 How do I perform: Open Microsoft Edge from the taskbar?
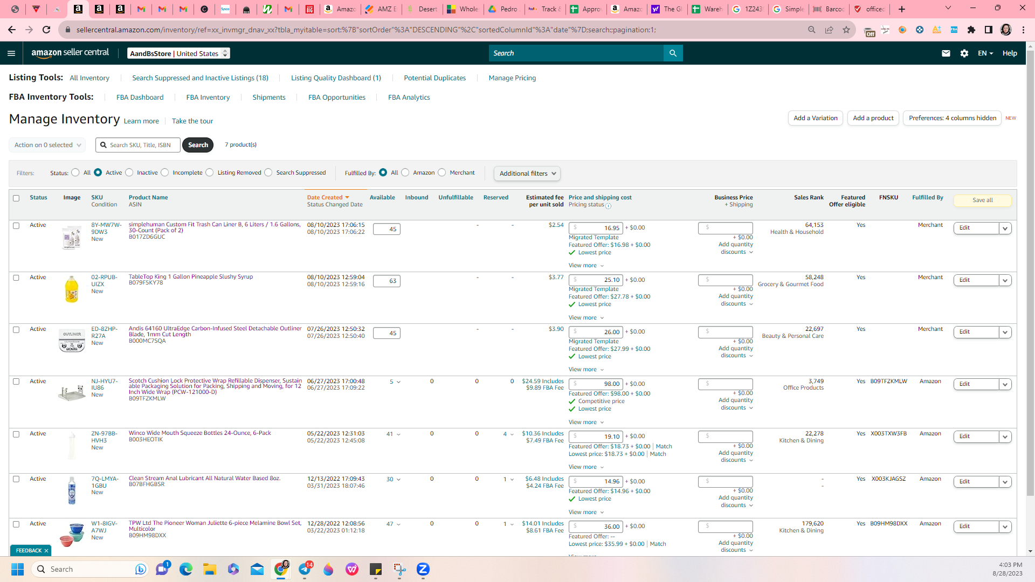coord(186,569)
